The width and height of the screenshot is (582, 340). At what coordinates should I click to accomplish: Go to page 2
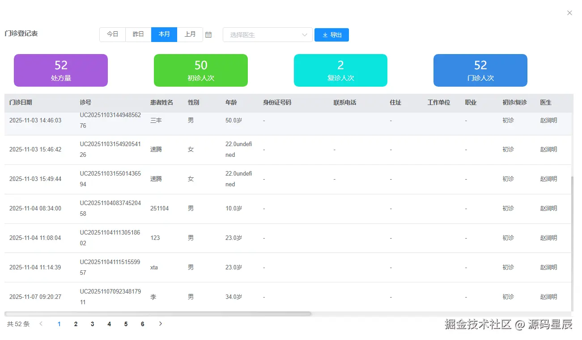point(76,324)
